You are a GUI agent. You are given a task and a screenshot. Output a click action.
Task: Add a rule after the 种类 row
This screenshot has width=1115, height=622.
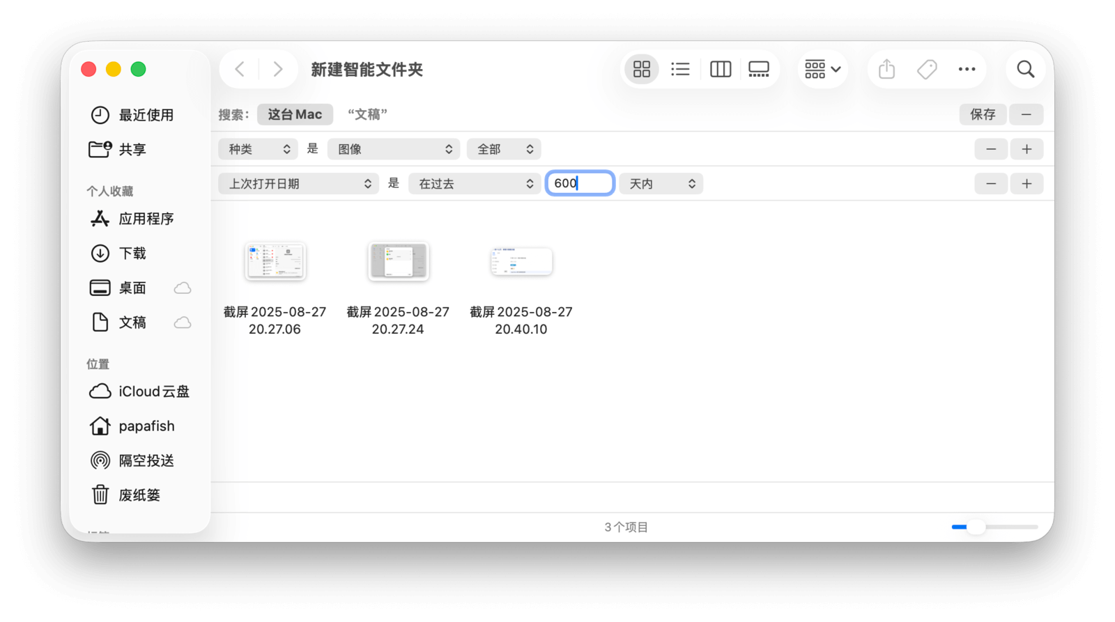click(x=1026, y=149)
